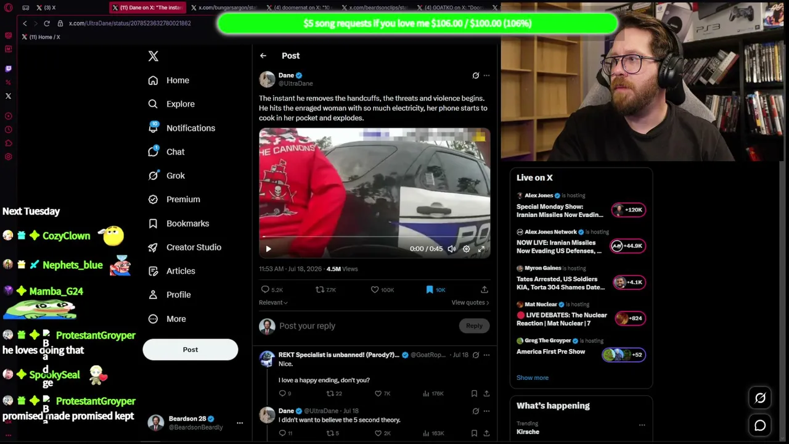Reply to main post via 5.2K icon
Viewport: 789px width, 444px height.
coord(272,289)
